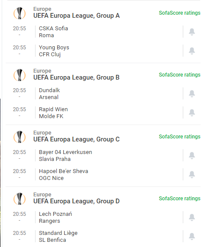Screen dimensions: 201x247
Task: Click bell icon for Bayer 04 Leverkusen match
Action: (192, 155)
